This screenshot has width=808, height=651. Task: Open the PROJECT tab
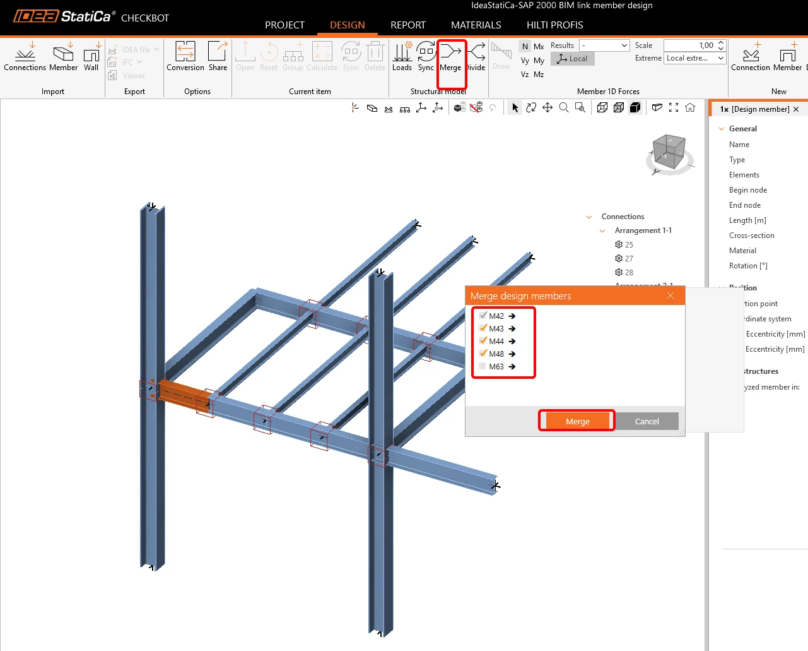tap(284, 25)
